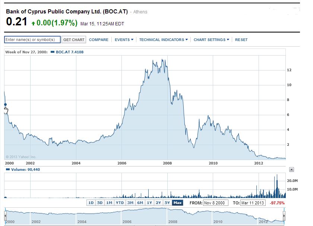Click the symbol search input field
Viewport: 313px width, 226px height.
click(x=32, y=40)
